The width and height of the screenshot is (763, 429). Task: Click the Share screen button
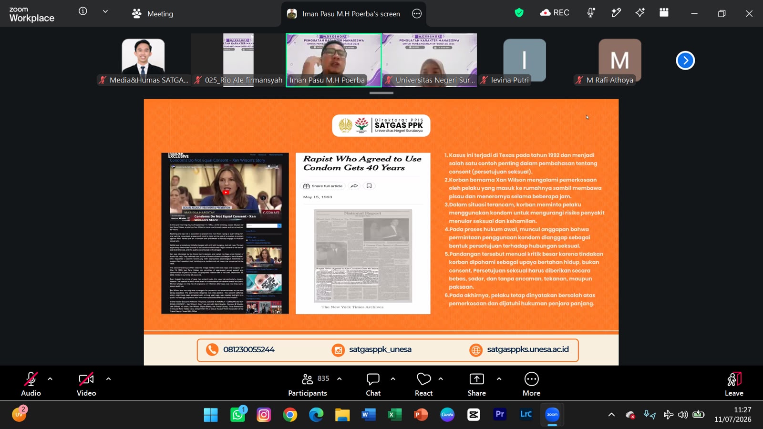pos(477,384)
